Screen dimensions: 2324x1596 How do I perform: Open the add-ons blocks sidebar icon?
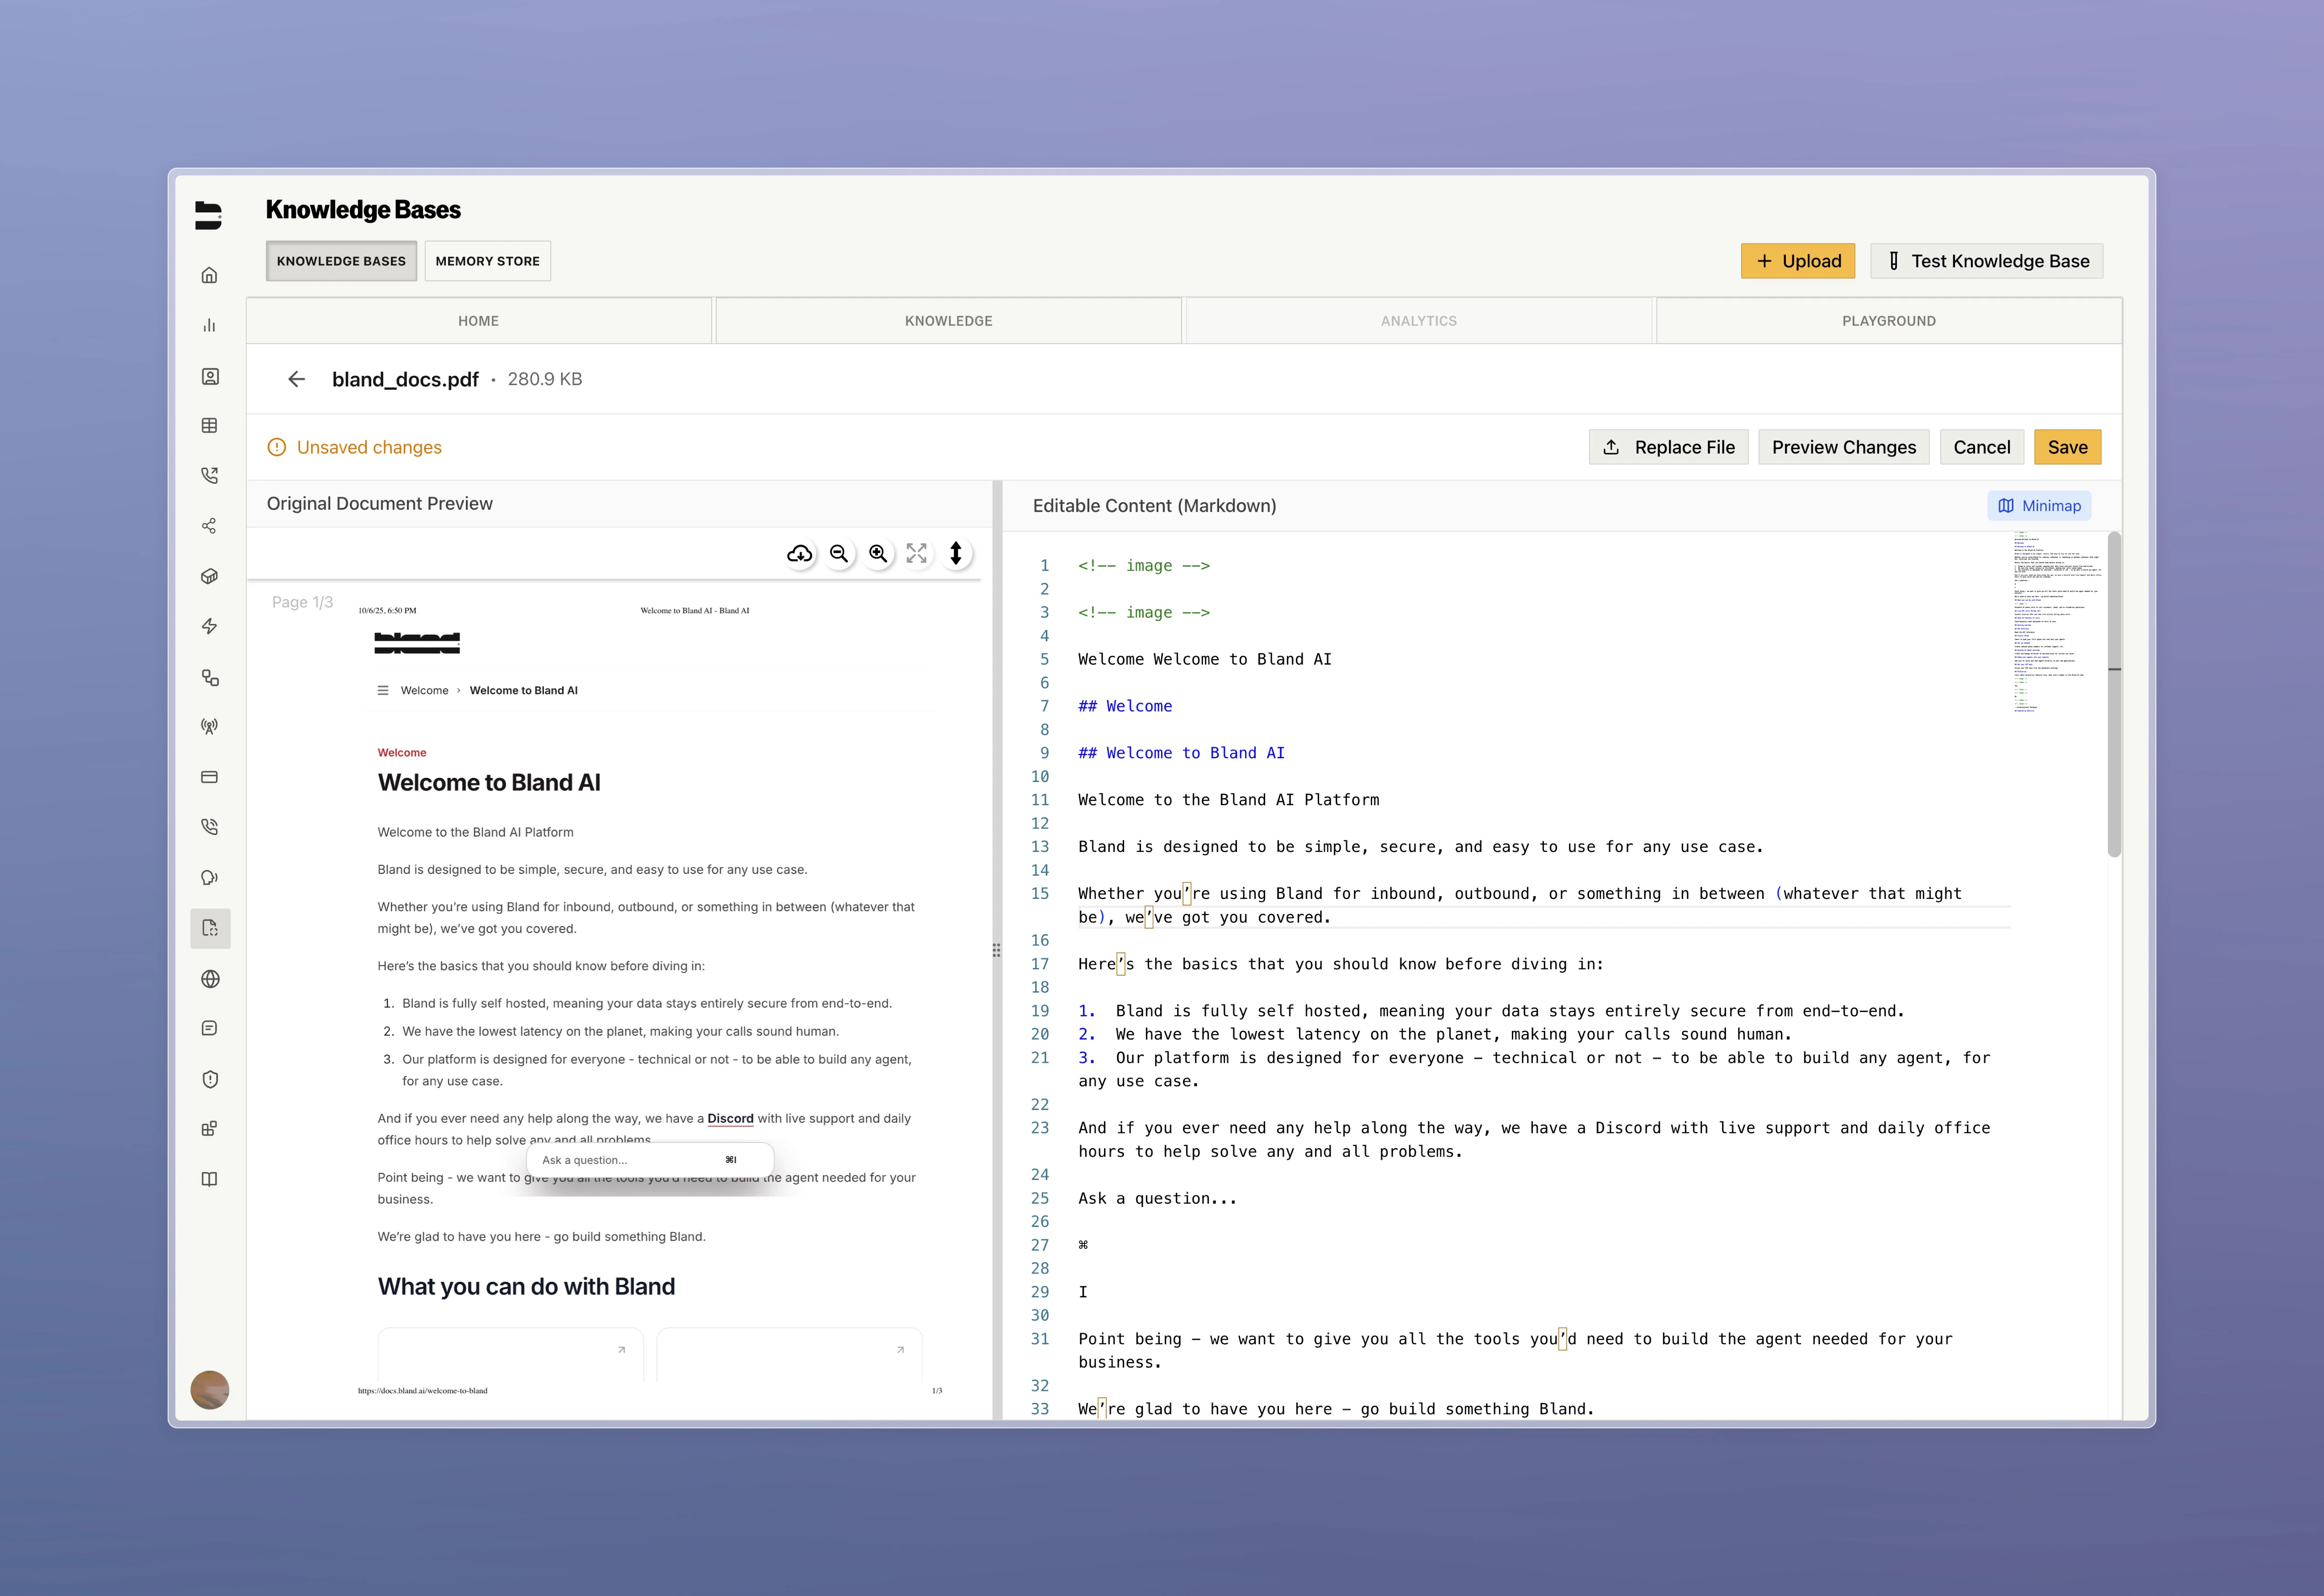[209, 1129]
